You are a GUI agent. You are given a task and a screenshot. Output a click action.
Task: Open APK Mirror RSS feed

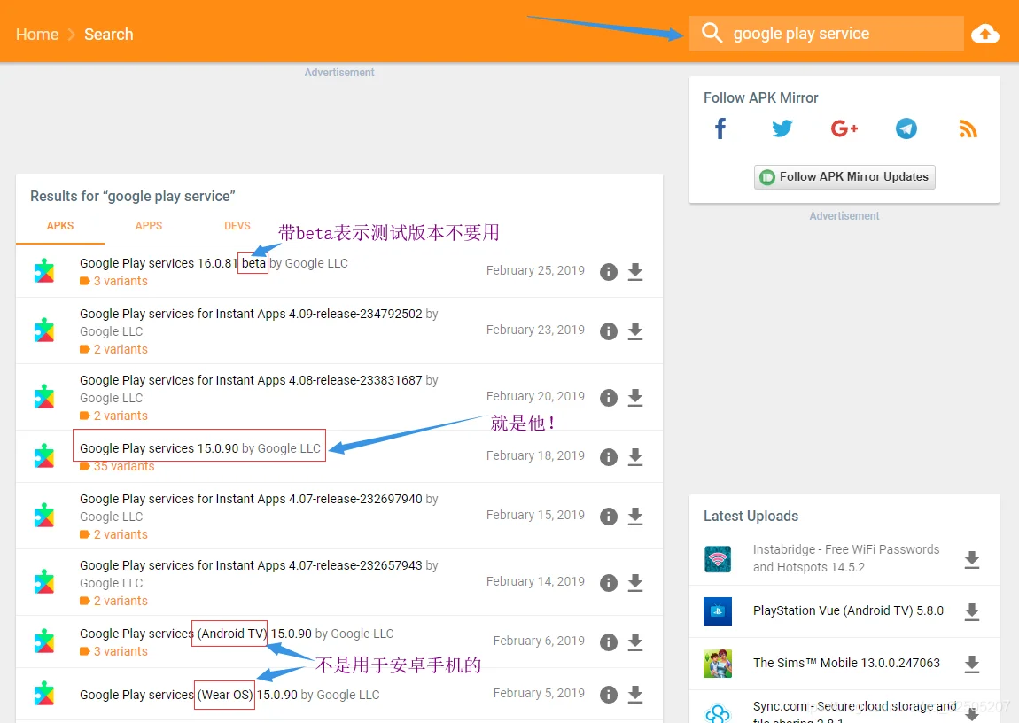[x=968, y=128]
